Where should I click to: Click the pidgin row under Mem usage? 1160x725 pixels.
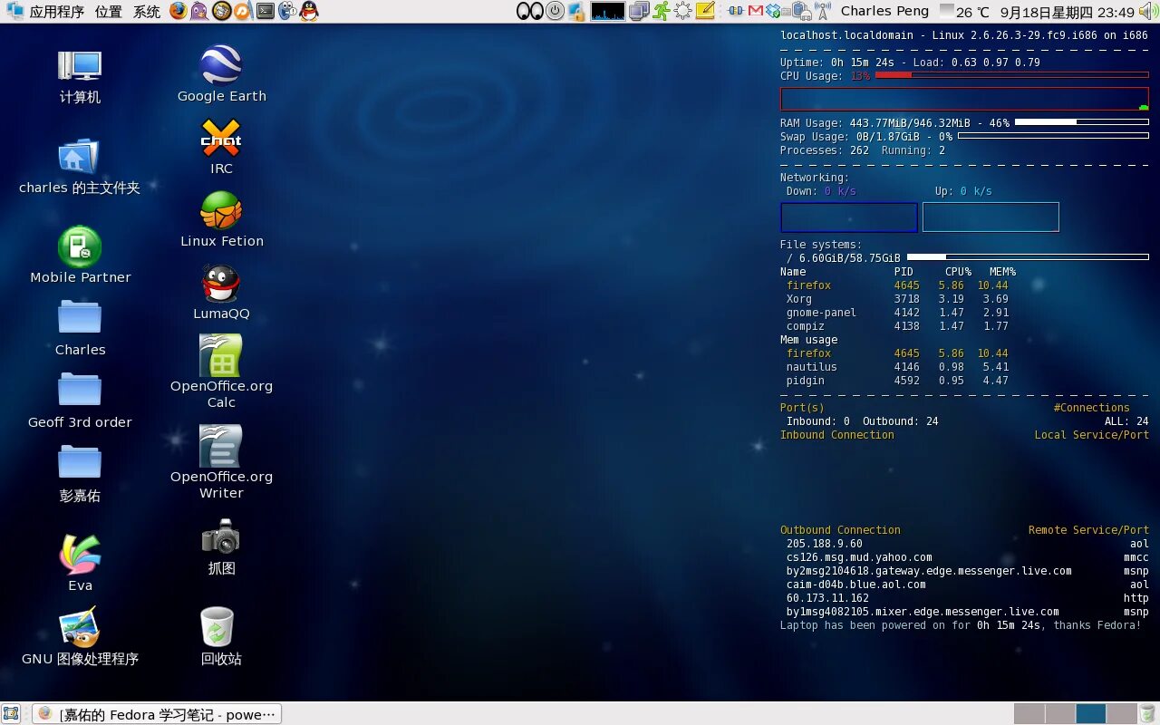[897, 381]
